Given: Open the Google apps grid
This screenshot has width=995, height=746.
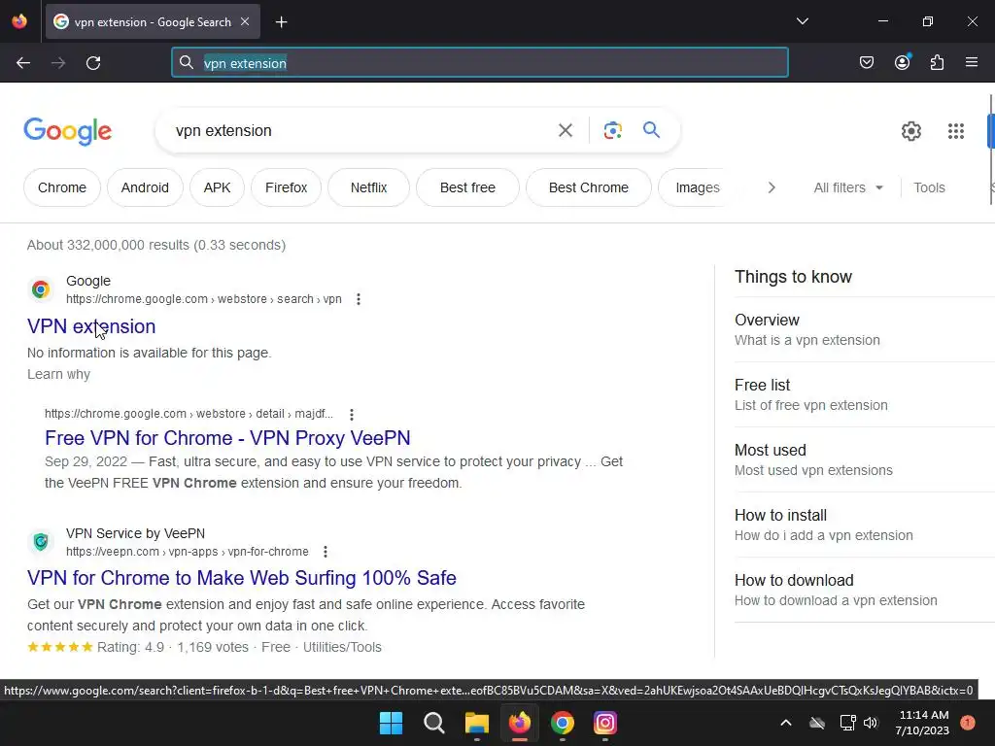Looking at the screenshot, I should point(956,131).
